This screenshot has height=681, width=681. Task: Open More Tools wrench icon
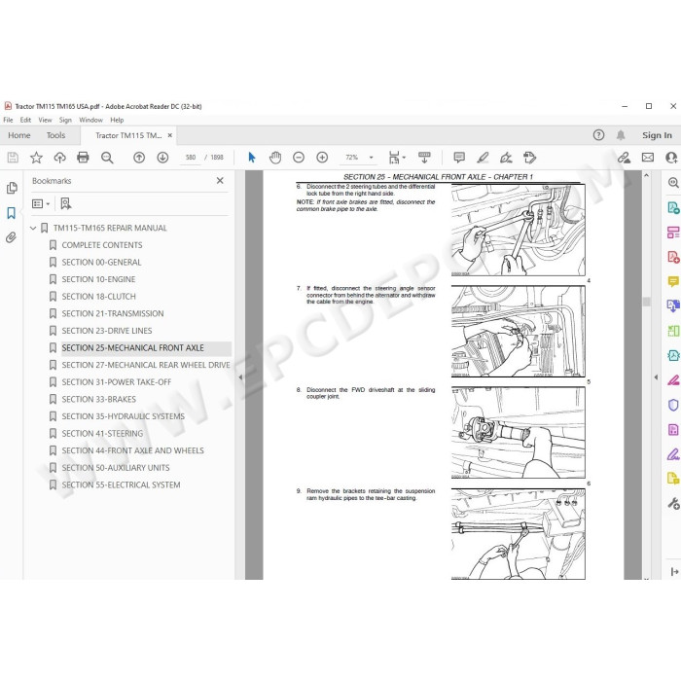pyautogui.click(x=673, y=503)
